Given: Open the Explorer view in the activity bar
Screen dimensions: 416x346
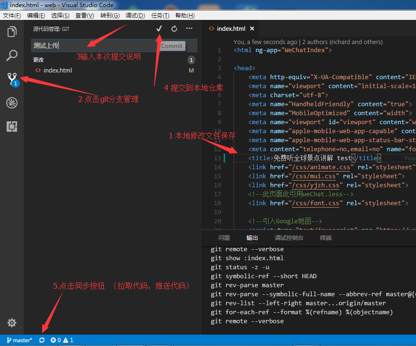Looking at the screenshot, I should 12,32.
